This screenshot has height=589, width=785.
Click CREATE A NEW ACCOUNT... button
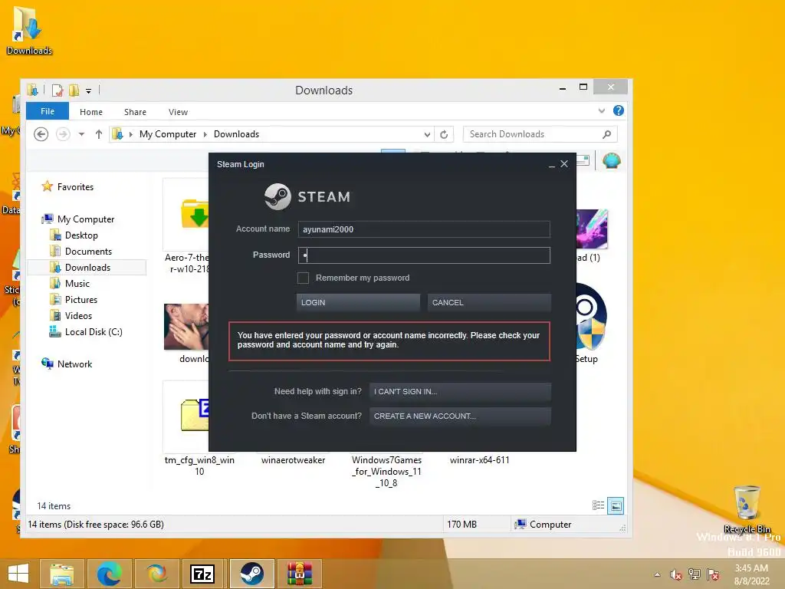point(460,416)
